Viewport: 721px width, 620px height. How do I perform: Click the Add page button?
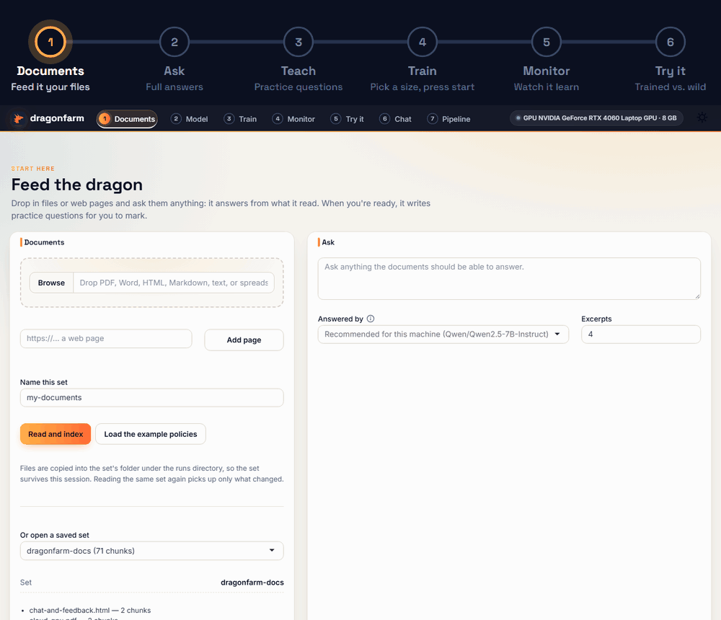(x=244, y=340)
